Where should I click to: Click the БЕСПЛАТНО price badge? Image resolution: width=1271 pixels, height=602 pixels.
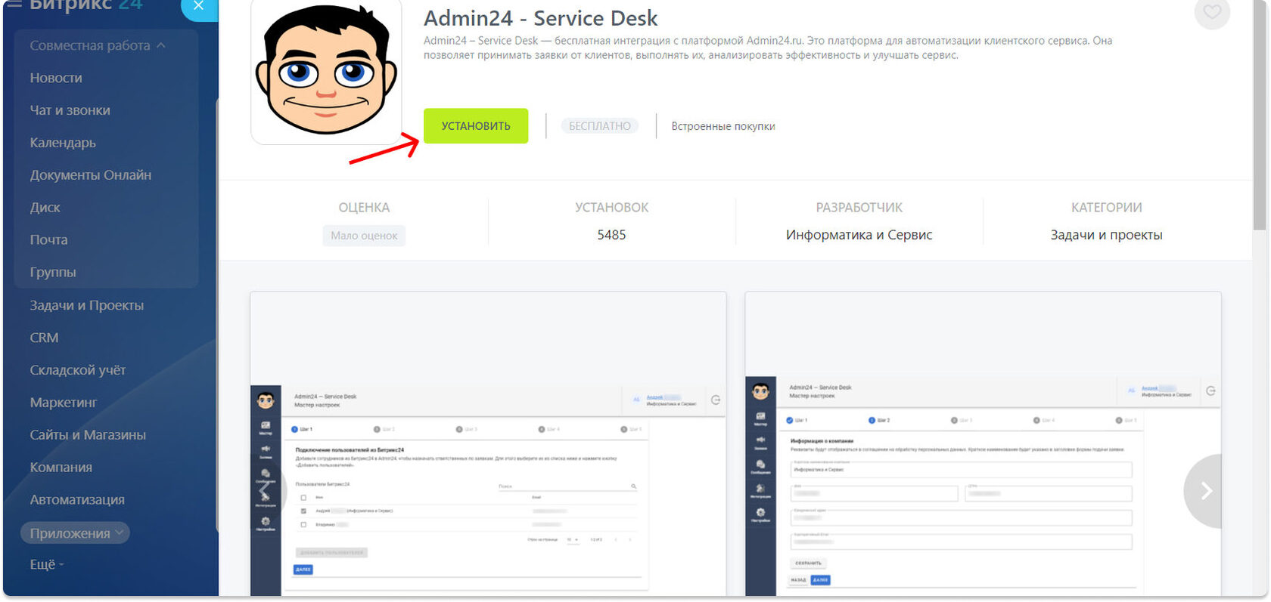click(600, 126)
